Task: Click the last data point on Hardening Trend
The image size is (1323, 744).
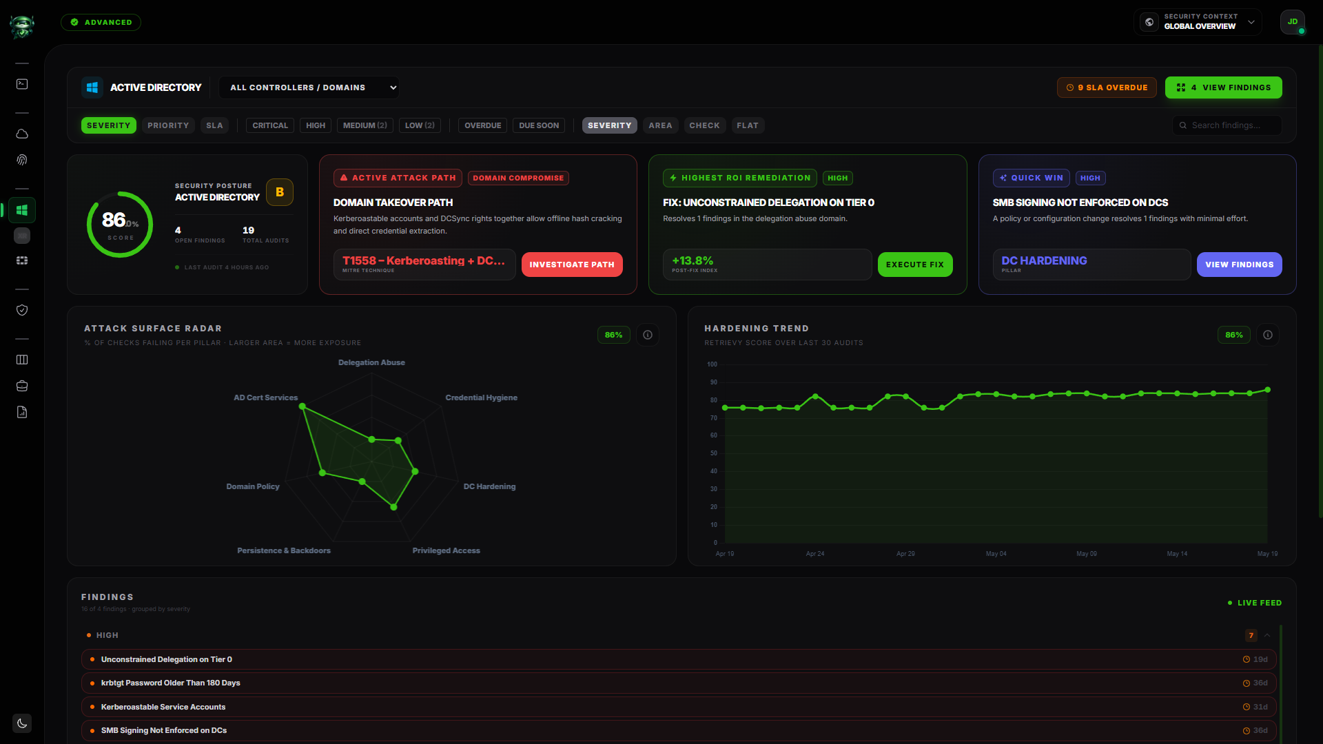Action: pos(1267,390)
